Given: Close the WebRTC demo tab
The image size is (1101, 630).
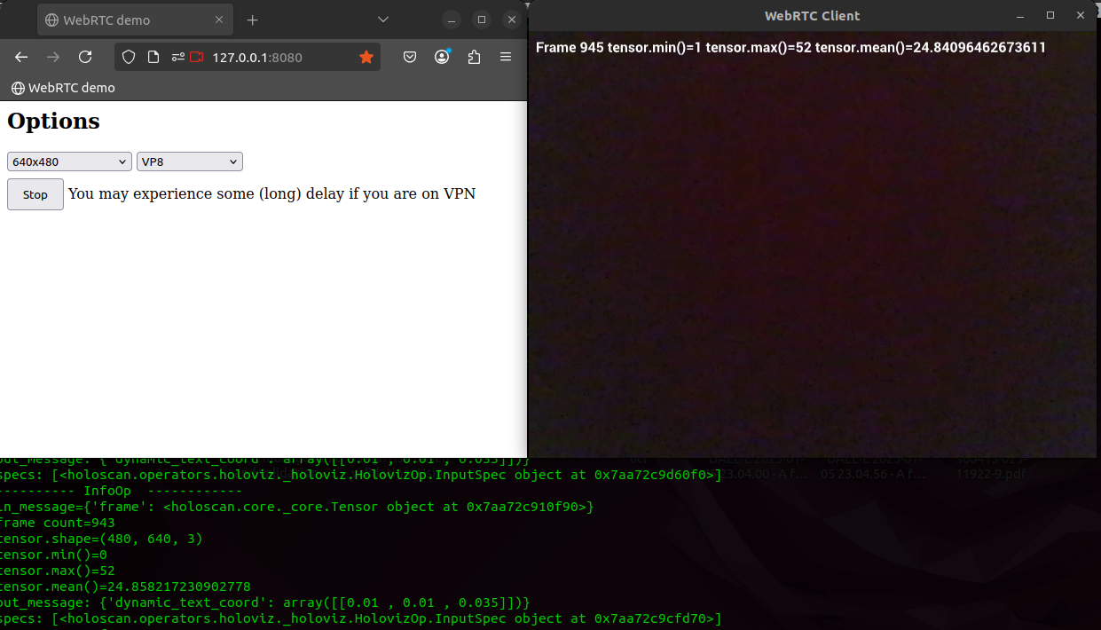Looking at the screenshot, I should tap(217, 20).
